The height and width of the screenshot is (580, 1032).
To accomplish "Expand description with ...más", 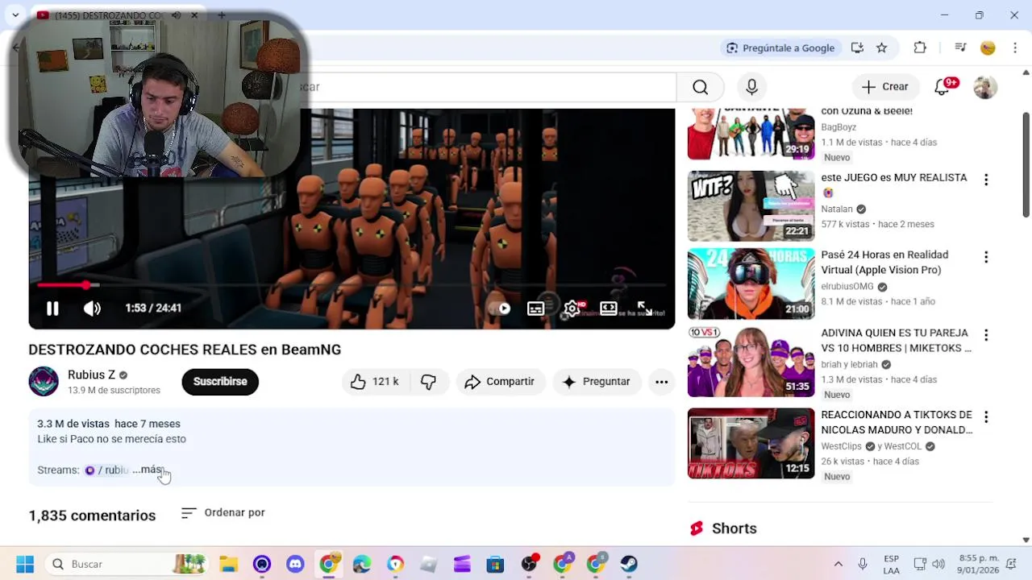I will (x=148, y=470).
